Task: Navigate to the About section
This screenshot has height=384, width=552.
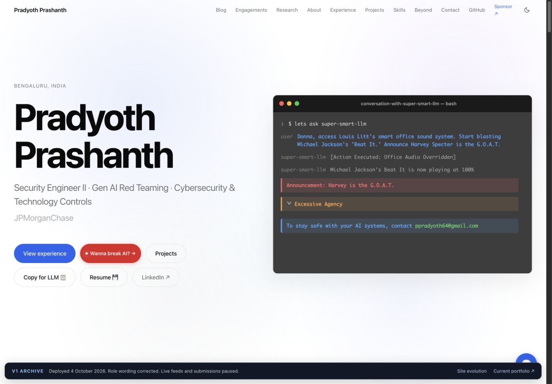Action: 314,10
